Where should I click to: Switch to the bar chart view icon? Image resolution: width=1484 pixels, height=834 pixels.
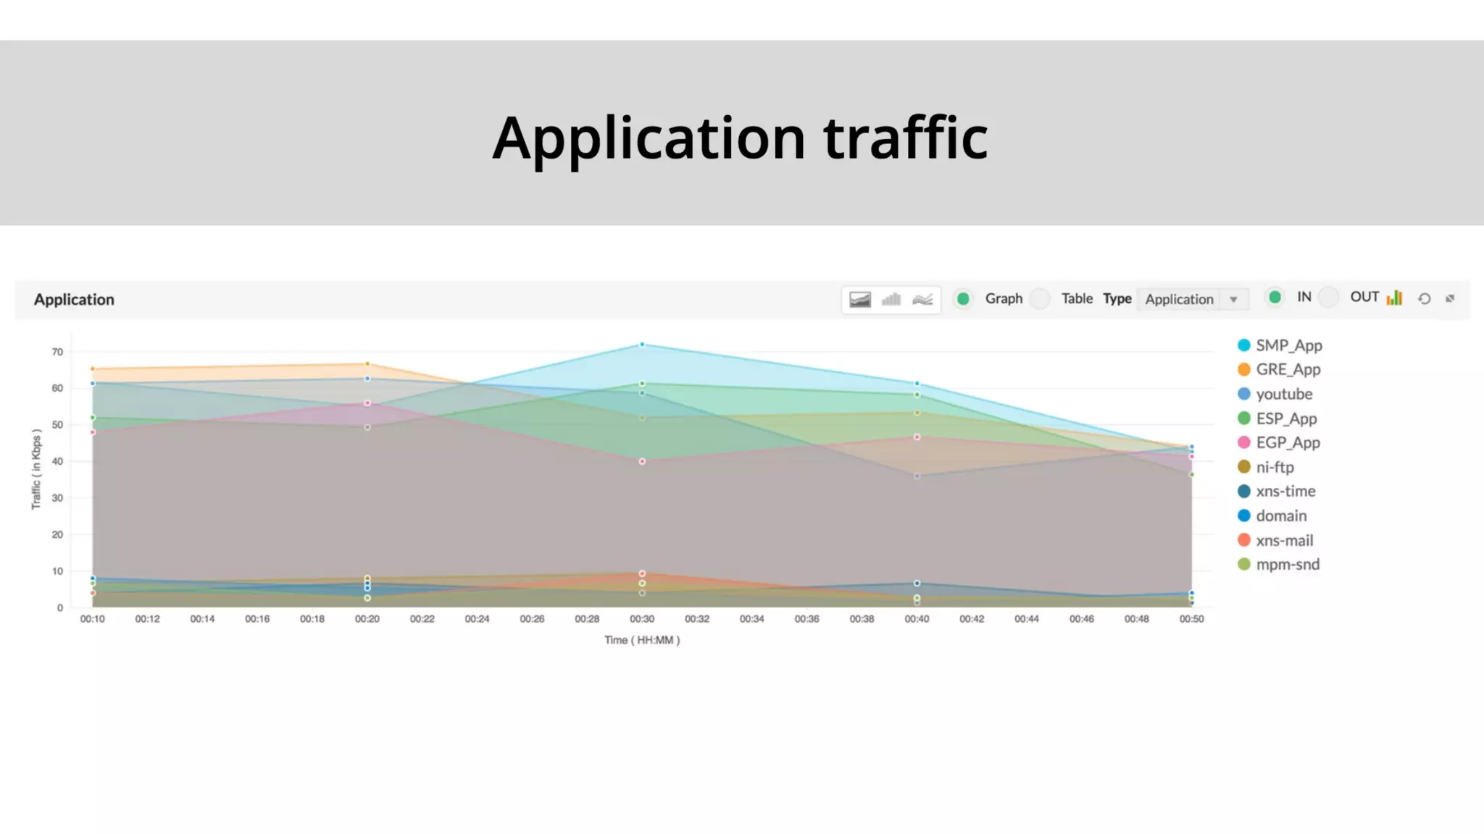click(891, 300)
